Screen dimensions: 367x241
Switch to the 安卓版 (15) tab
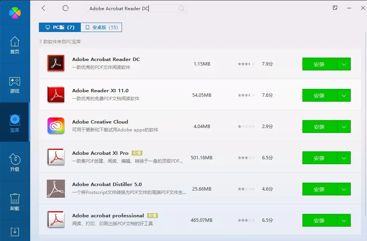[101, 27]
